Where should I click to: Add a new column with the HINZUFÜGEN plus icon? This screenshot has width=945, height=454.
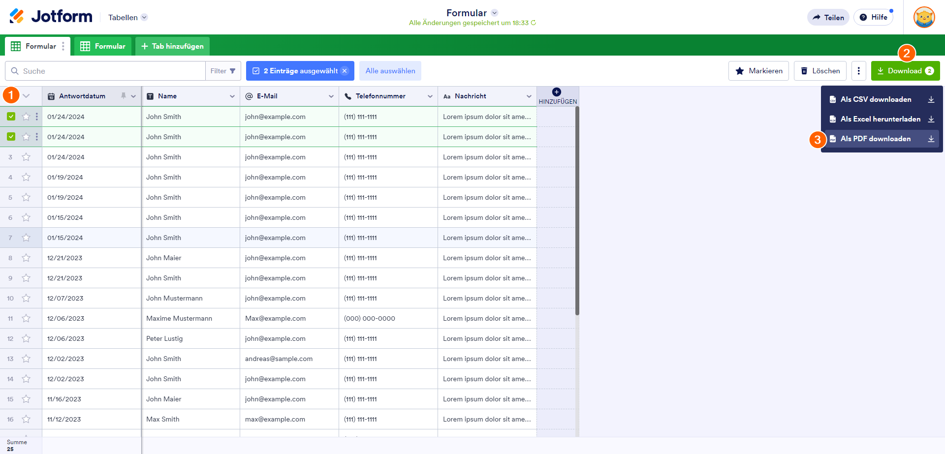[557, 92]
